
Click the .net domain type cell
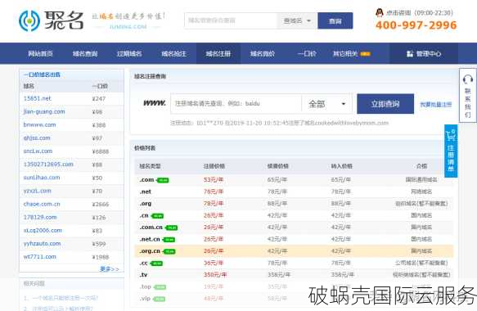point(146,192)
